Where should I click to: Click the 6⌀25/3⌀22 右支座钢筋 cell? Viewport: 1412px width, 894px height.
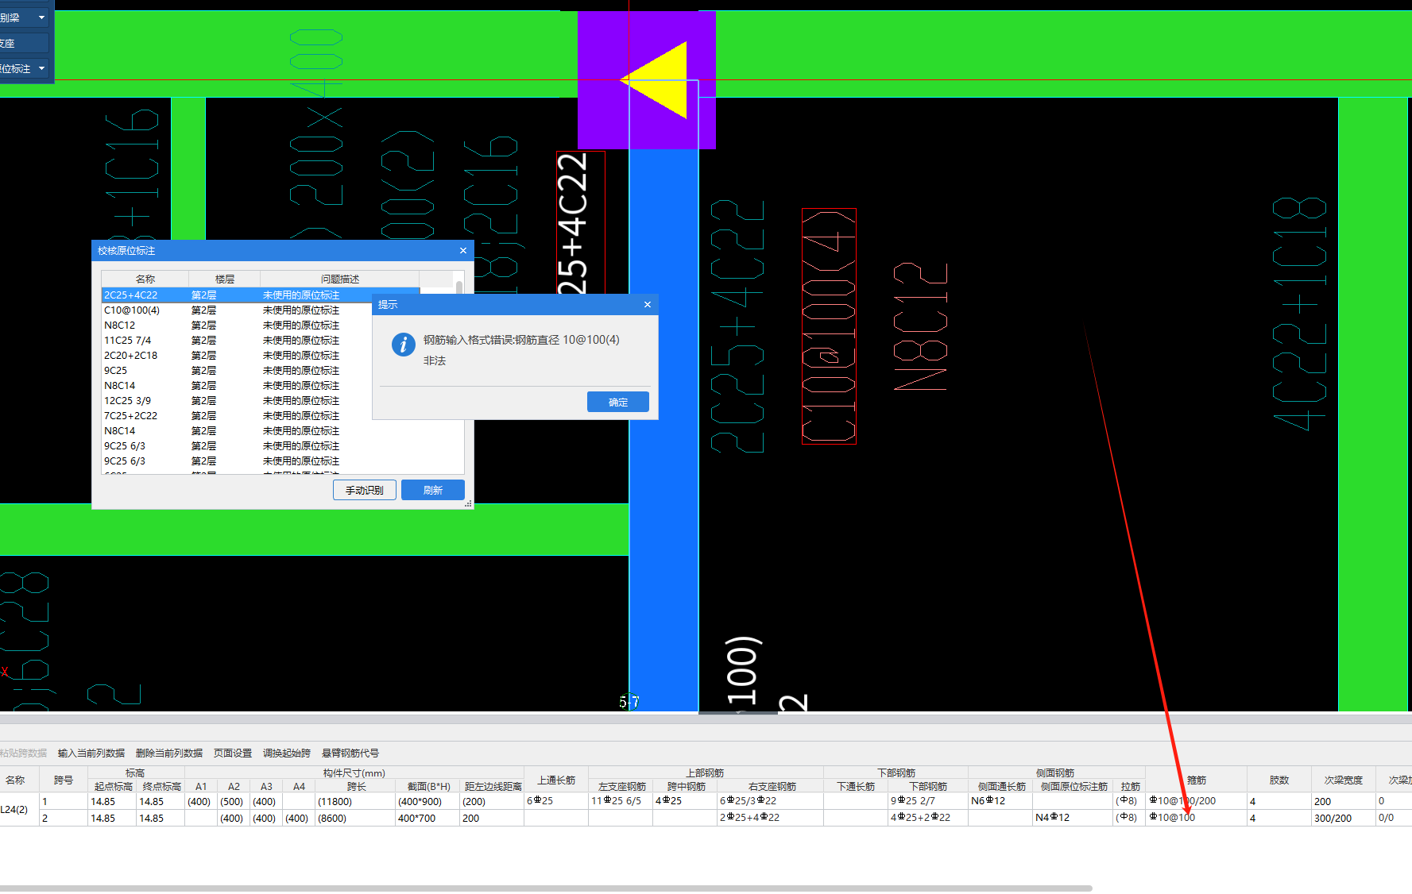click(x=770, y=801)
